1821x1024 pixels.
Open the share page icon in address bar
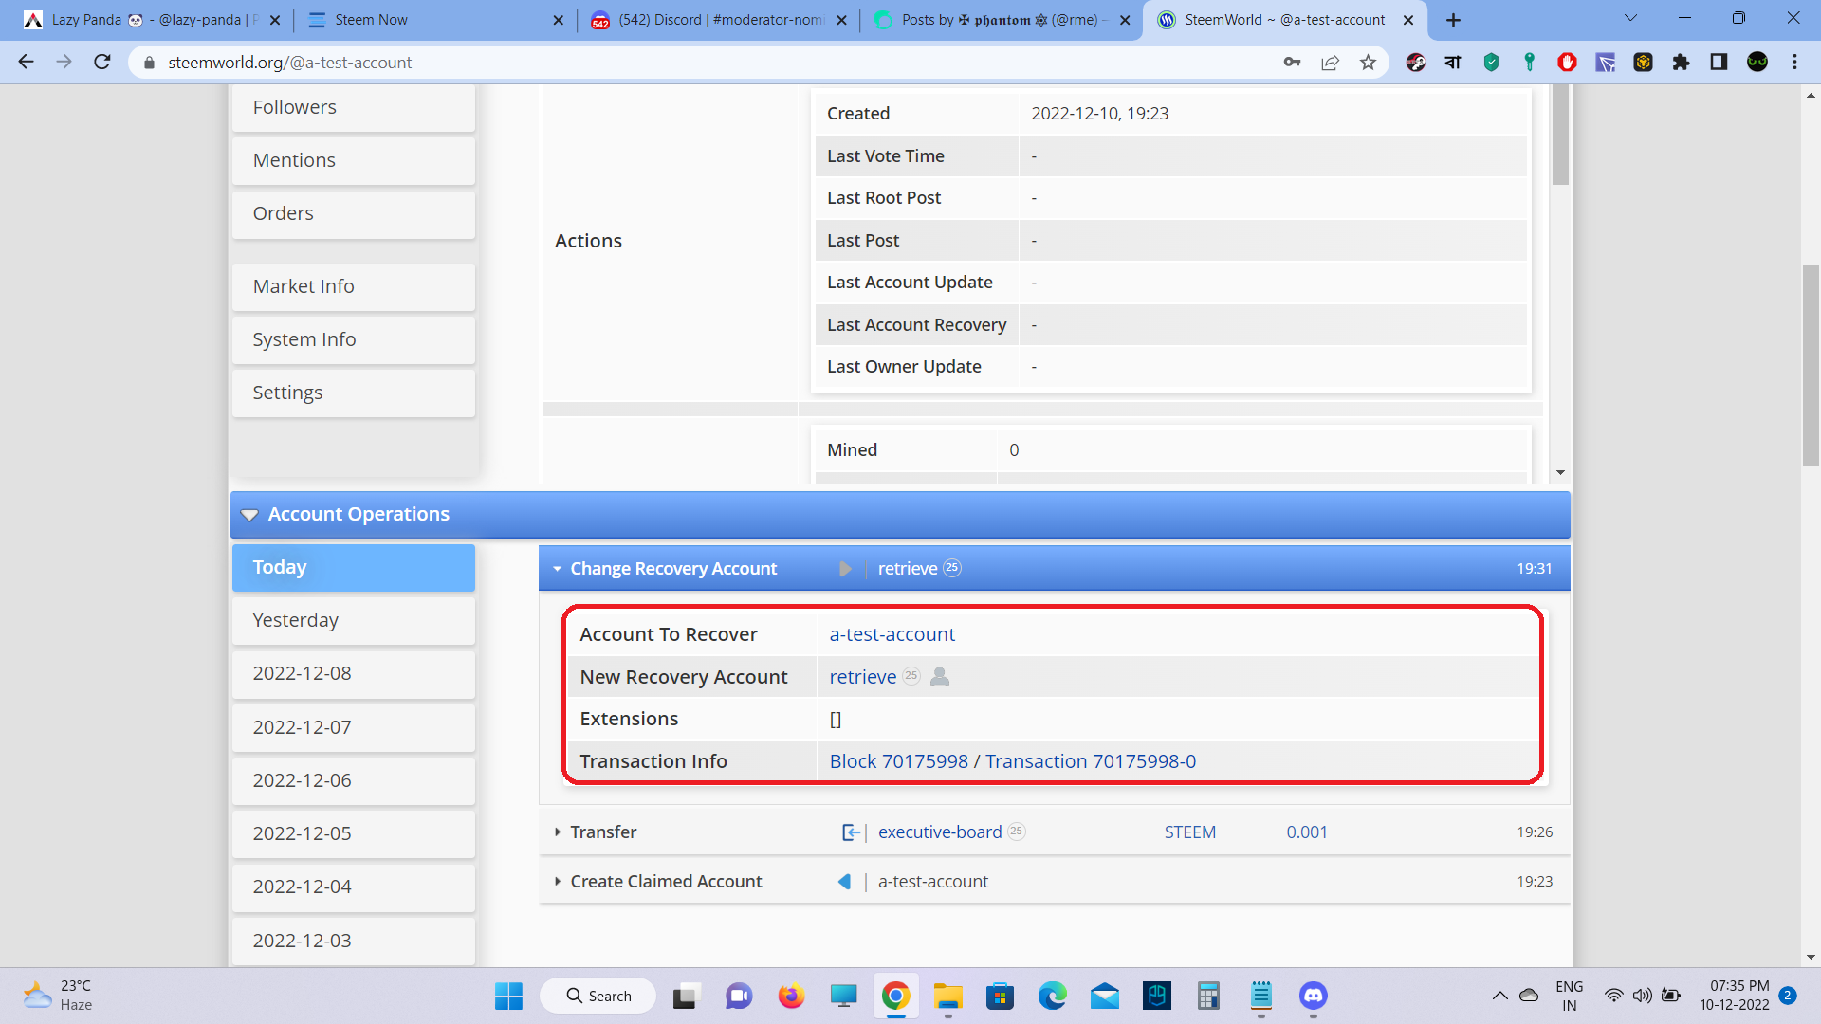point(1330,63)
